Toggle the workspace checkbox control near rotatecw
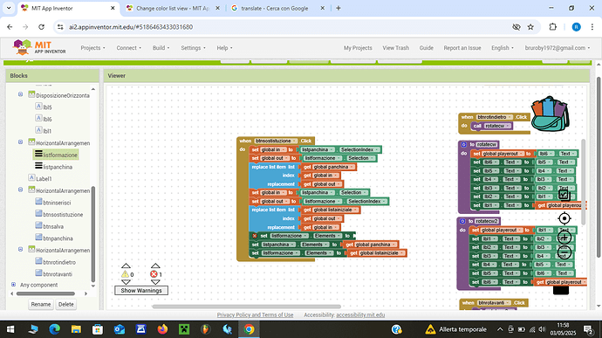 point(564,195)
